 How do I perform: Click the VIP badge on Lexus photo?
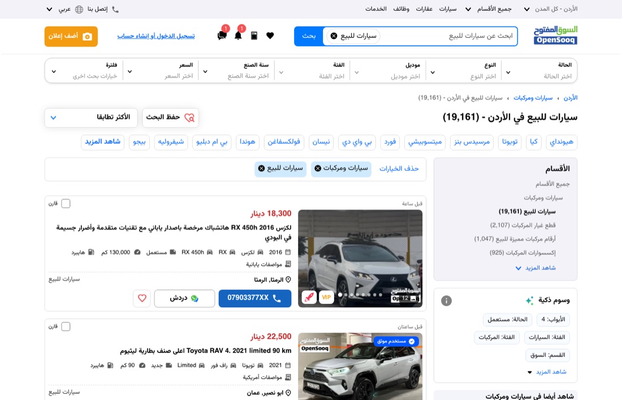[326, 297]
